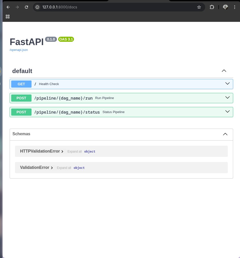The width and height of the screenshot is (240, 258).
Task: View site information icon in address bar
Action: (37, 7)
